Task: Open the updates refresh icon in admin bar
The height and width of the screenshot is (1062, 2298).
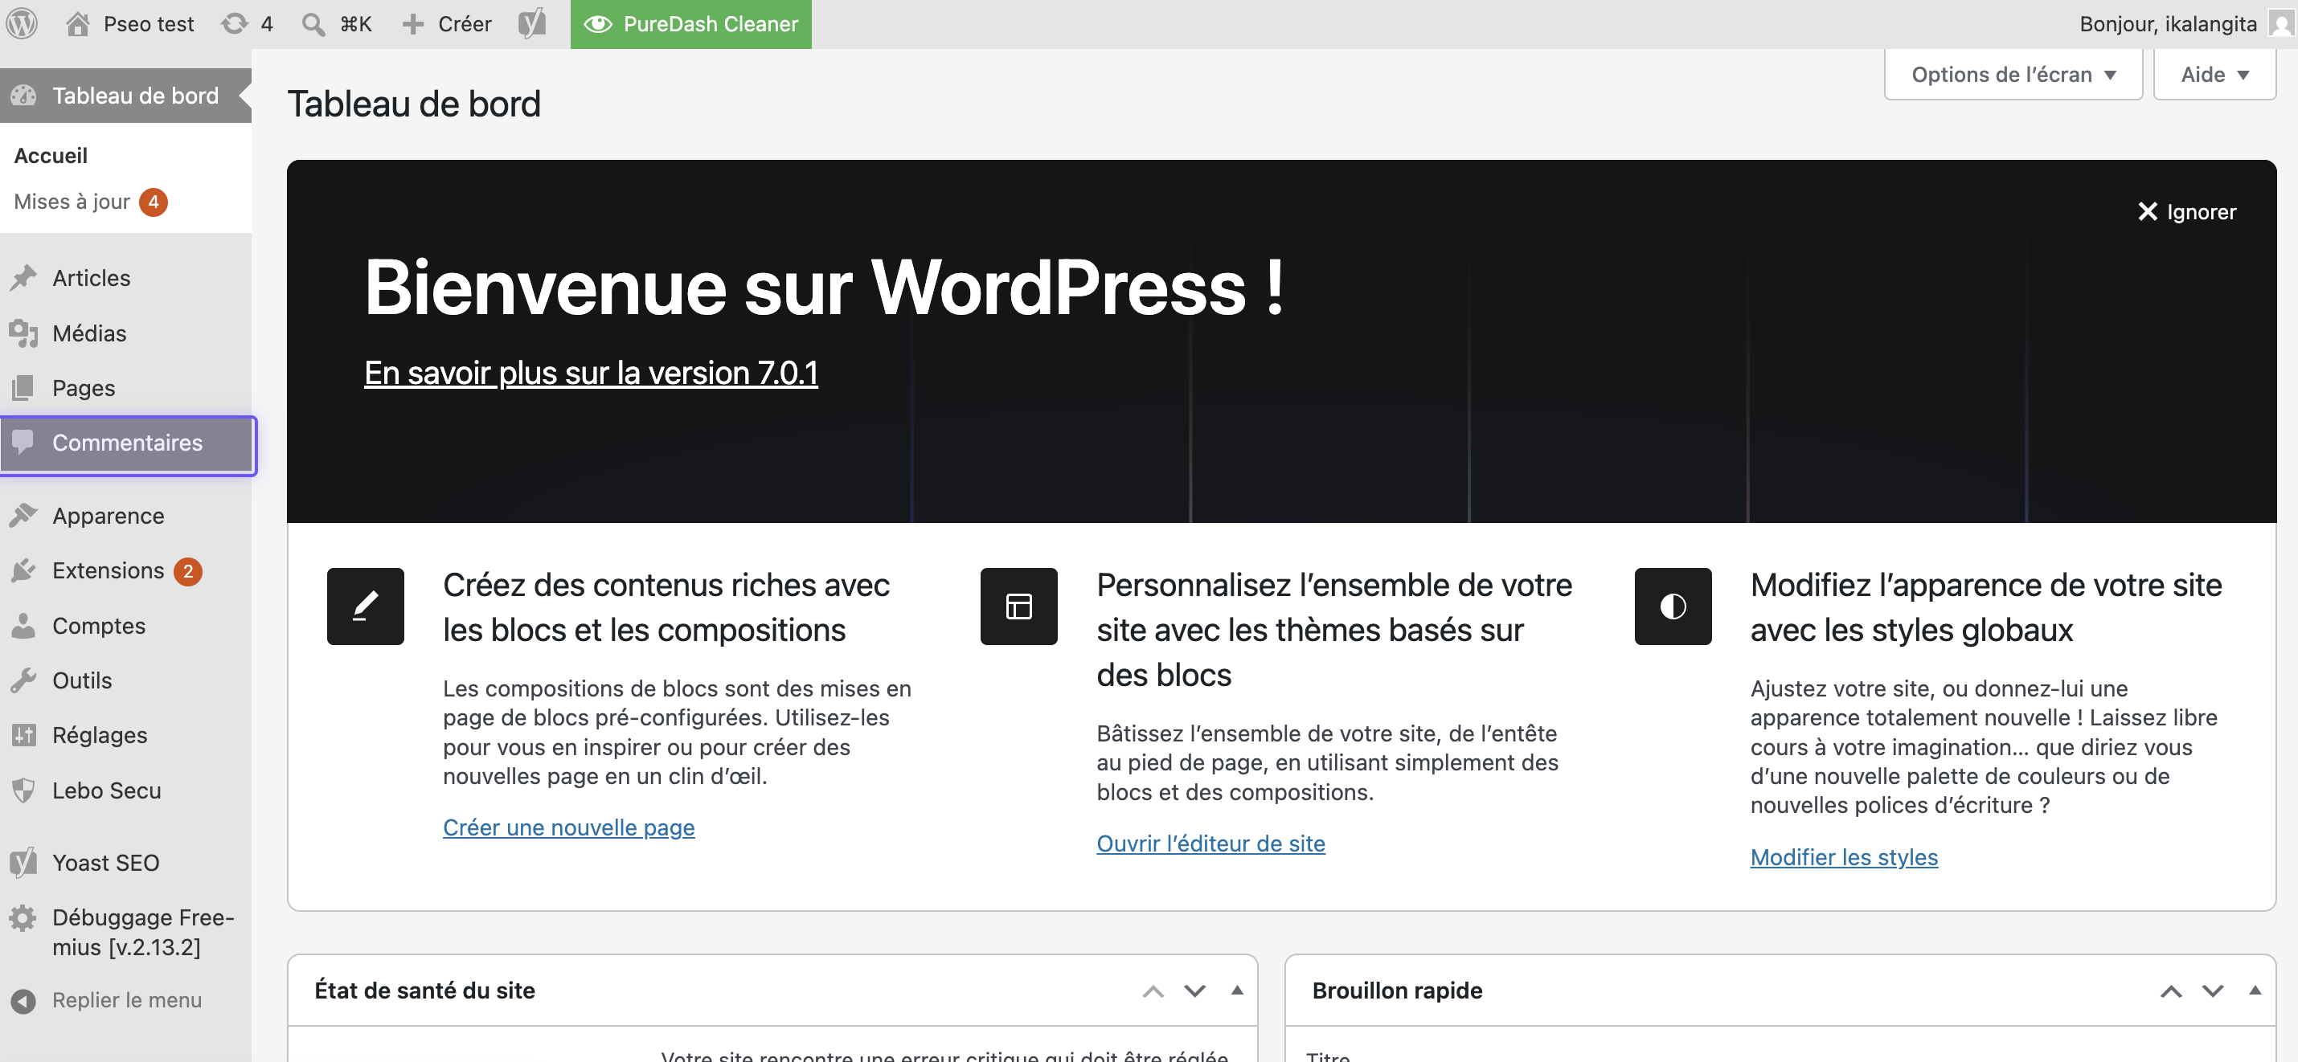Action: click(235, 23)
